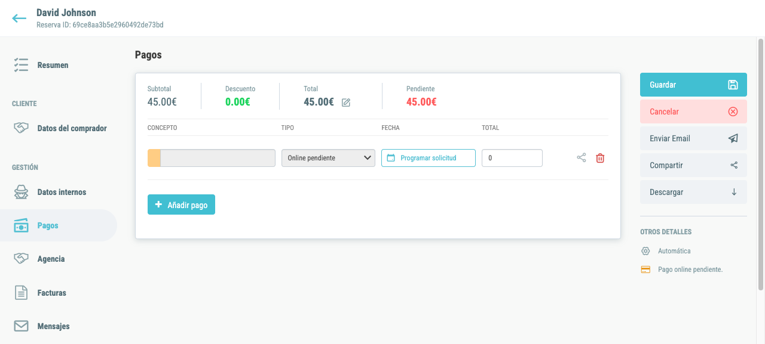This screenshot has height=344, width=765.
Task: Click the FECHA column header
Action: pyautogui.click(x=390, y=128)
